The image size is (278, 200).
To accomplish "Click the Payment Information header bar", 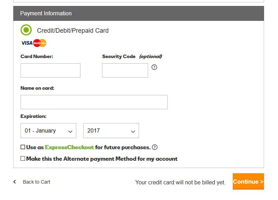I will 138,13.
